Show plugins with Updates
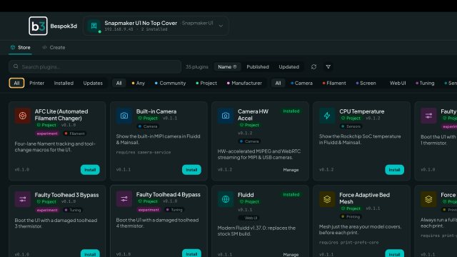The image size is (457, 257). 93,83
